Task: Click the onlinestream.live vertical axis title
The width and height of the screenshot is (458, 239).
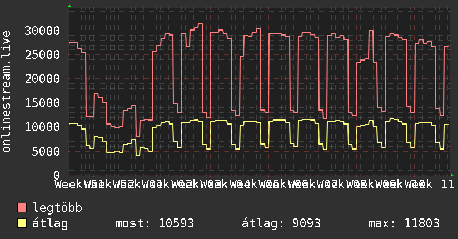Action: [6, 92]
